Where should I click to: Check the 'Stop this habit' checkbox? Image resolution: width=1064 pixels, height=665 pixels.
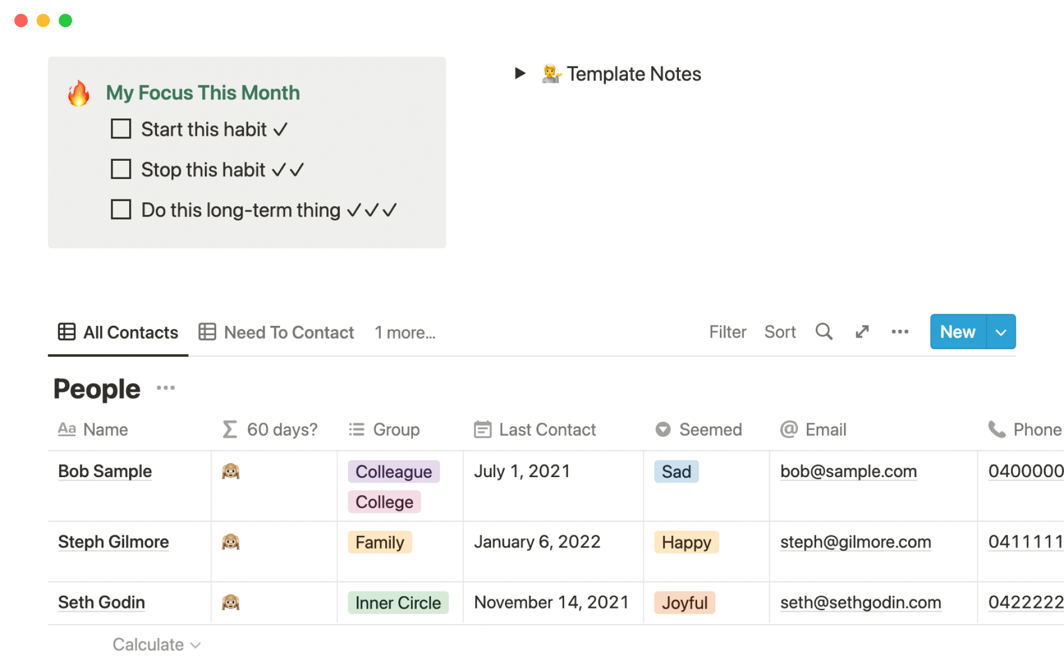pyautogui.click(x=121, y=169)
